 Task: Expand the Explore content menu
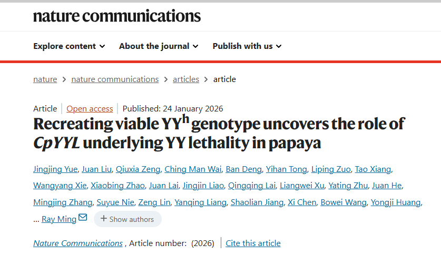click(69, 46)
